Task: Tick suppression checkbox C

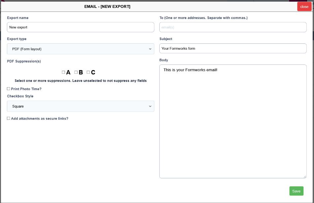Action: 88,72
